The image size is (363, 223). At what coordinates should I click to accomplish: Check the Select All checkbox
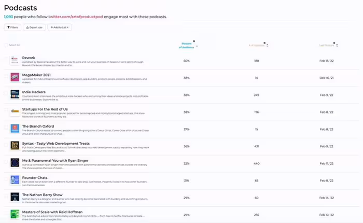(x=6, y=45)
